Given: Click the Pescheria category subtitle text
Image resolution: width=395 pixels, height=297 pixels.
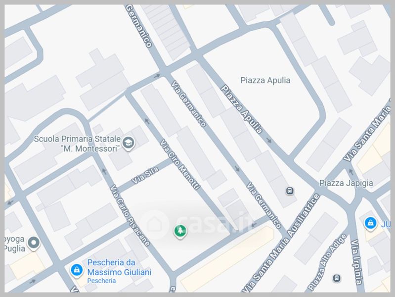Looking at the screenshot, I should pyautogui.click(x=101, y=281).
